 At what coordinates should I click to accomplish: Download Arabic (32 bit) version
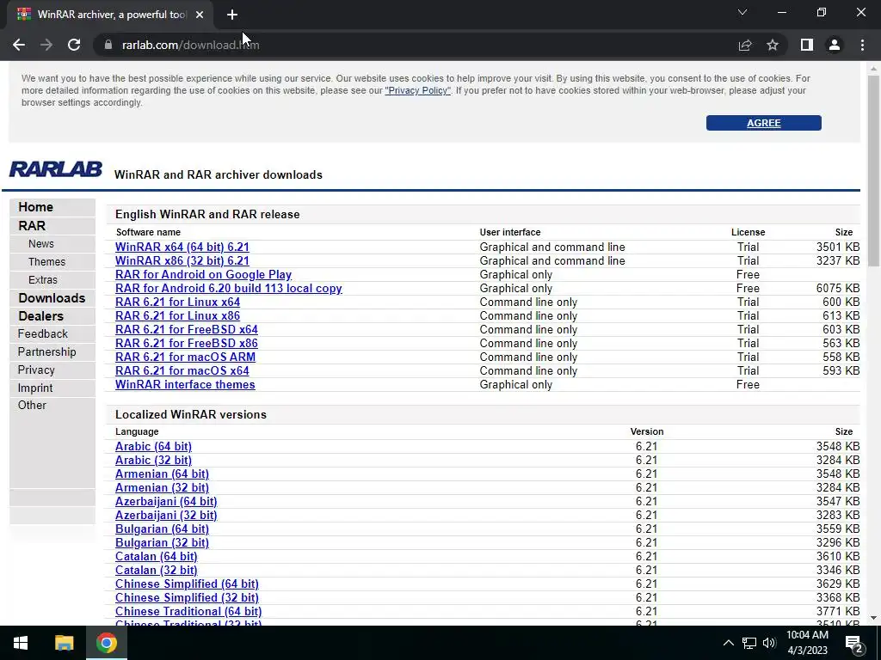(153, 461)
